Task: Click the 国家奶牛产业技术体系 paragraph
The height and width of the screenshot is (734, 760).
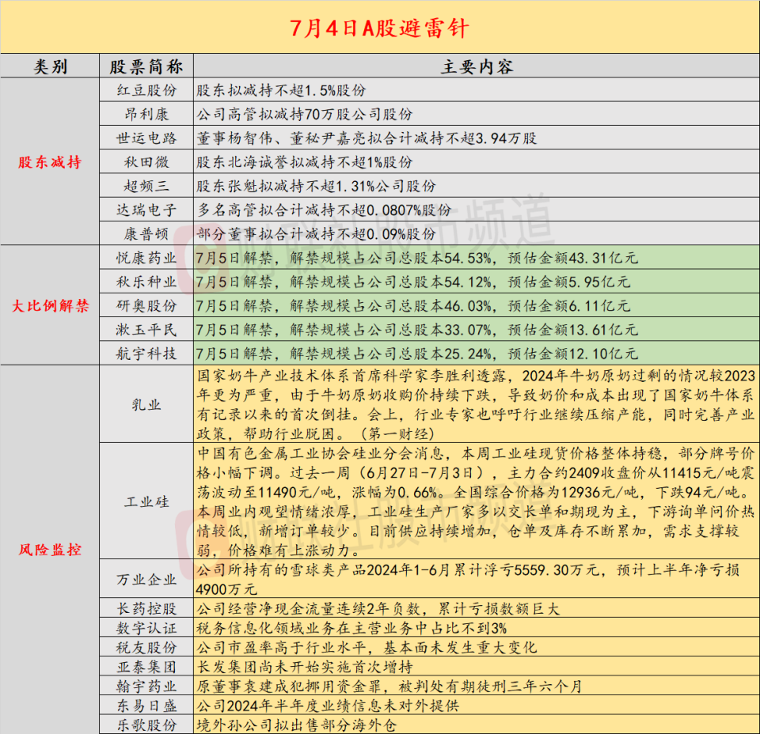Action: (477, 404)
